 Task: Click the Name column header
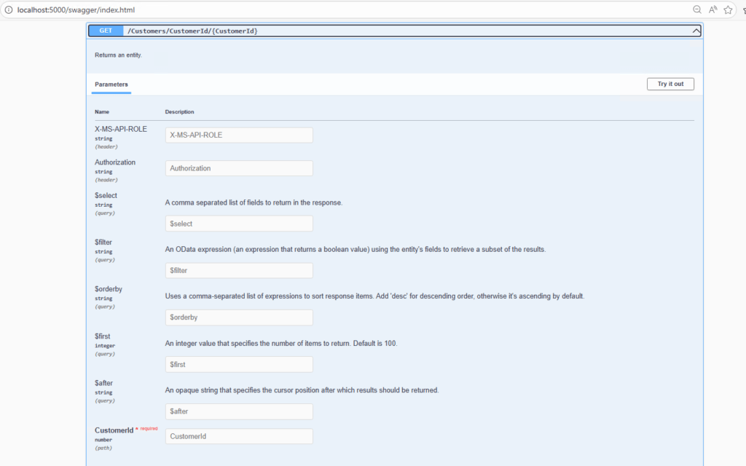pos(102,111)
